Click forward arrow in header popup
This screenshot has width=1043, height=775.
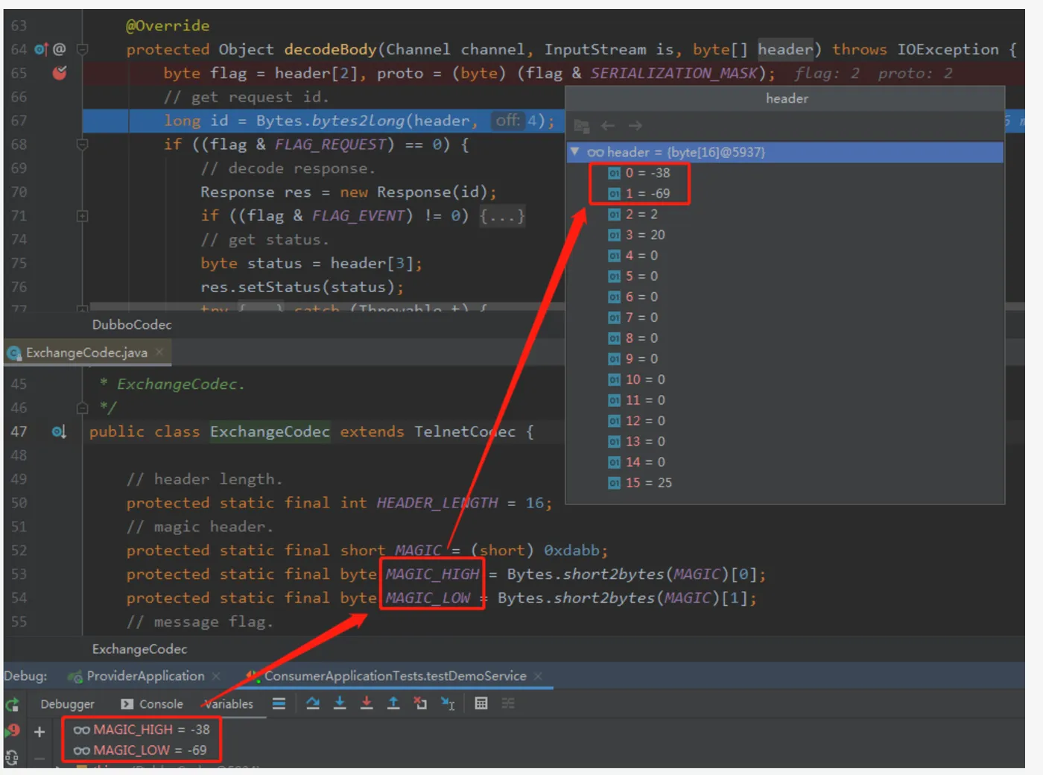(x=635, y=125)
